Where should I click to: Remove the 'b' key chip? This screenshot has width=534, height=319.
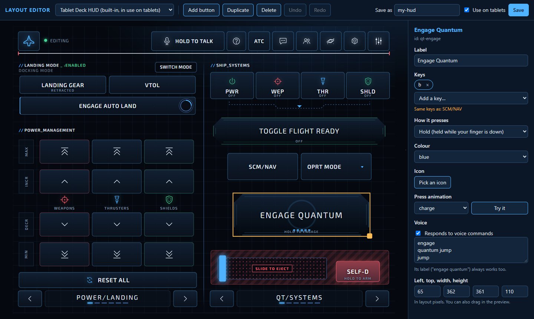(427, 85)
